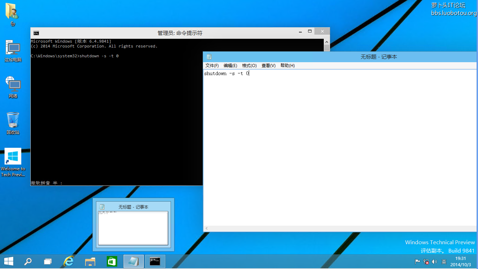Click the Microsoft Windows version line
The width and height of the screenshot is (478, 269).
click(71, 41)
